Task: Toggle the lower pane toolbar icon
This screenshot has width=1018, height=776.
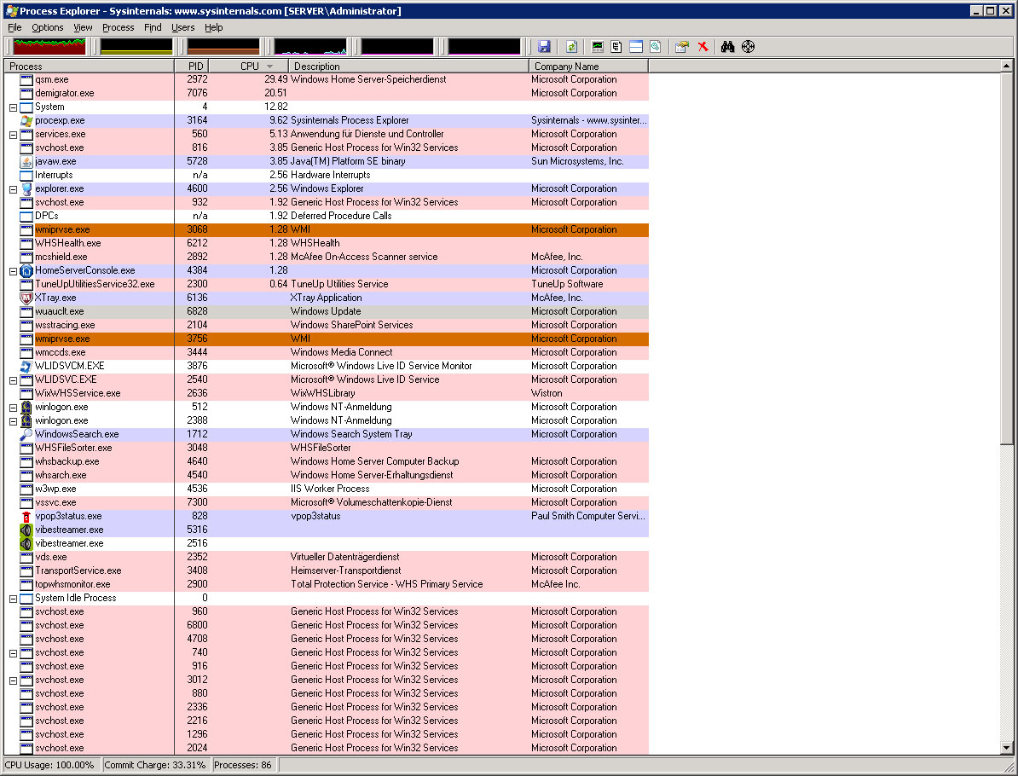Action: tap(636, 47)
